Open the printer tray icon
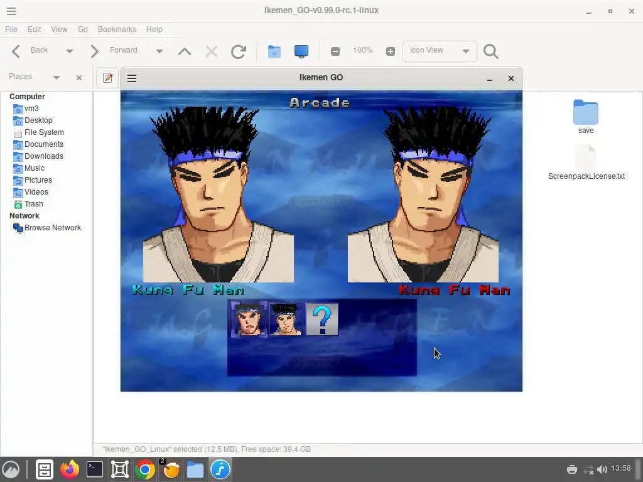The image size is (643, 482). coord(572,469)
